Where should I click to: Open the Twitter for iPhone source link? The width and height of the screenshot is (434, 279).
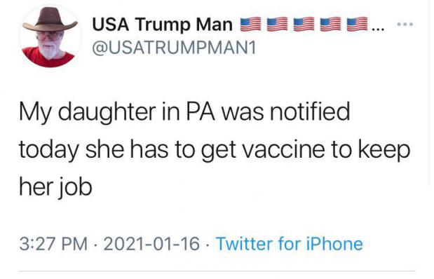point(290,244)
